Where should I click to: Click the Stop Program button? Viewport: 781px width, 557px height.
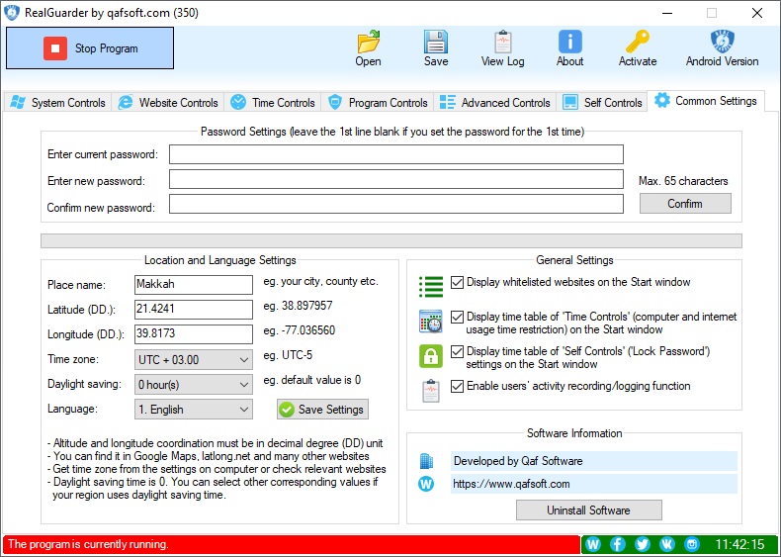[90, 48]
